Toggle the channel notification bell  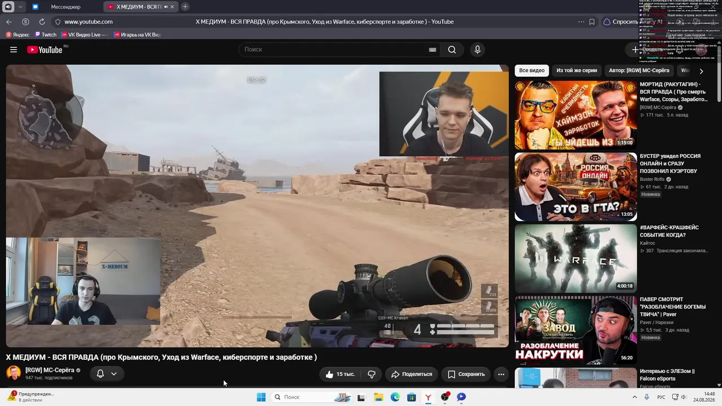pyautogui.click(x=100, y=373)
